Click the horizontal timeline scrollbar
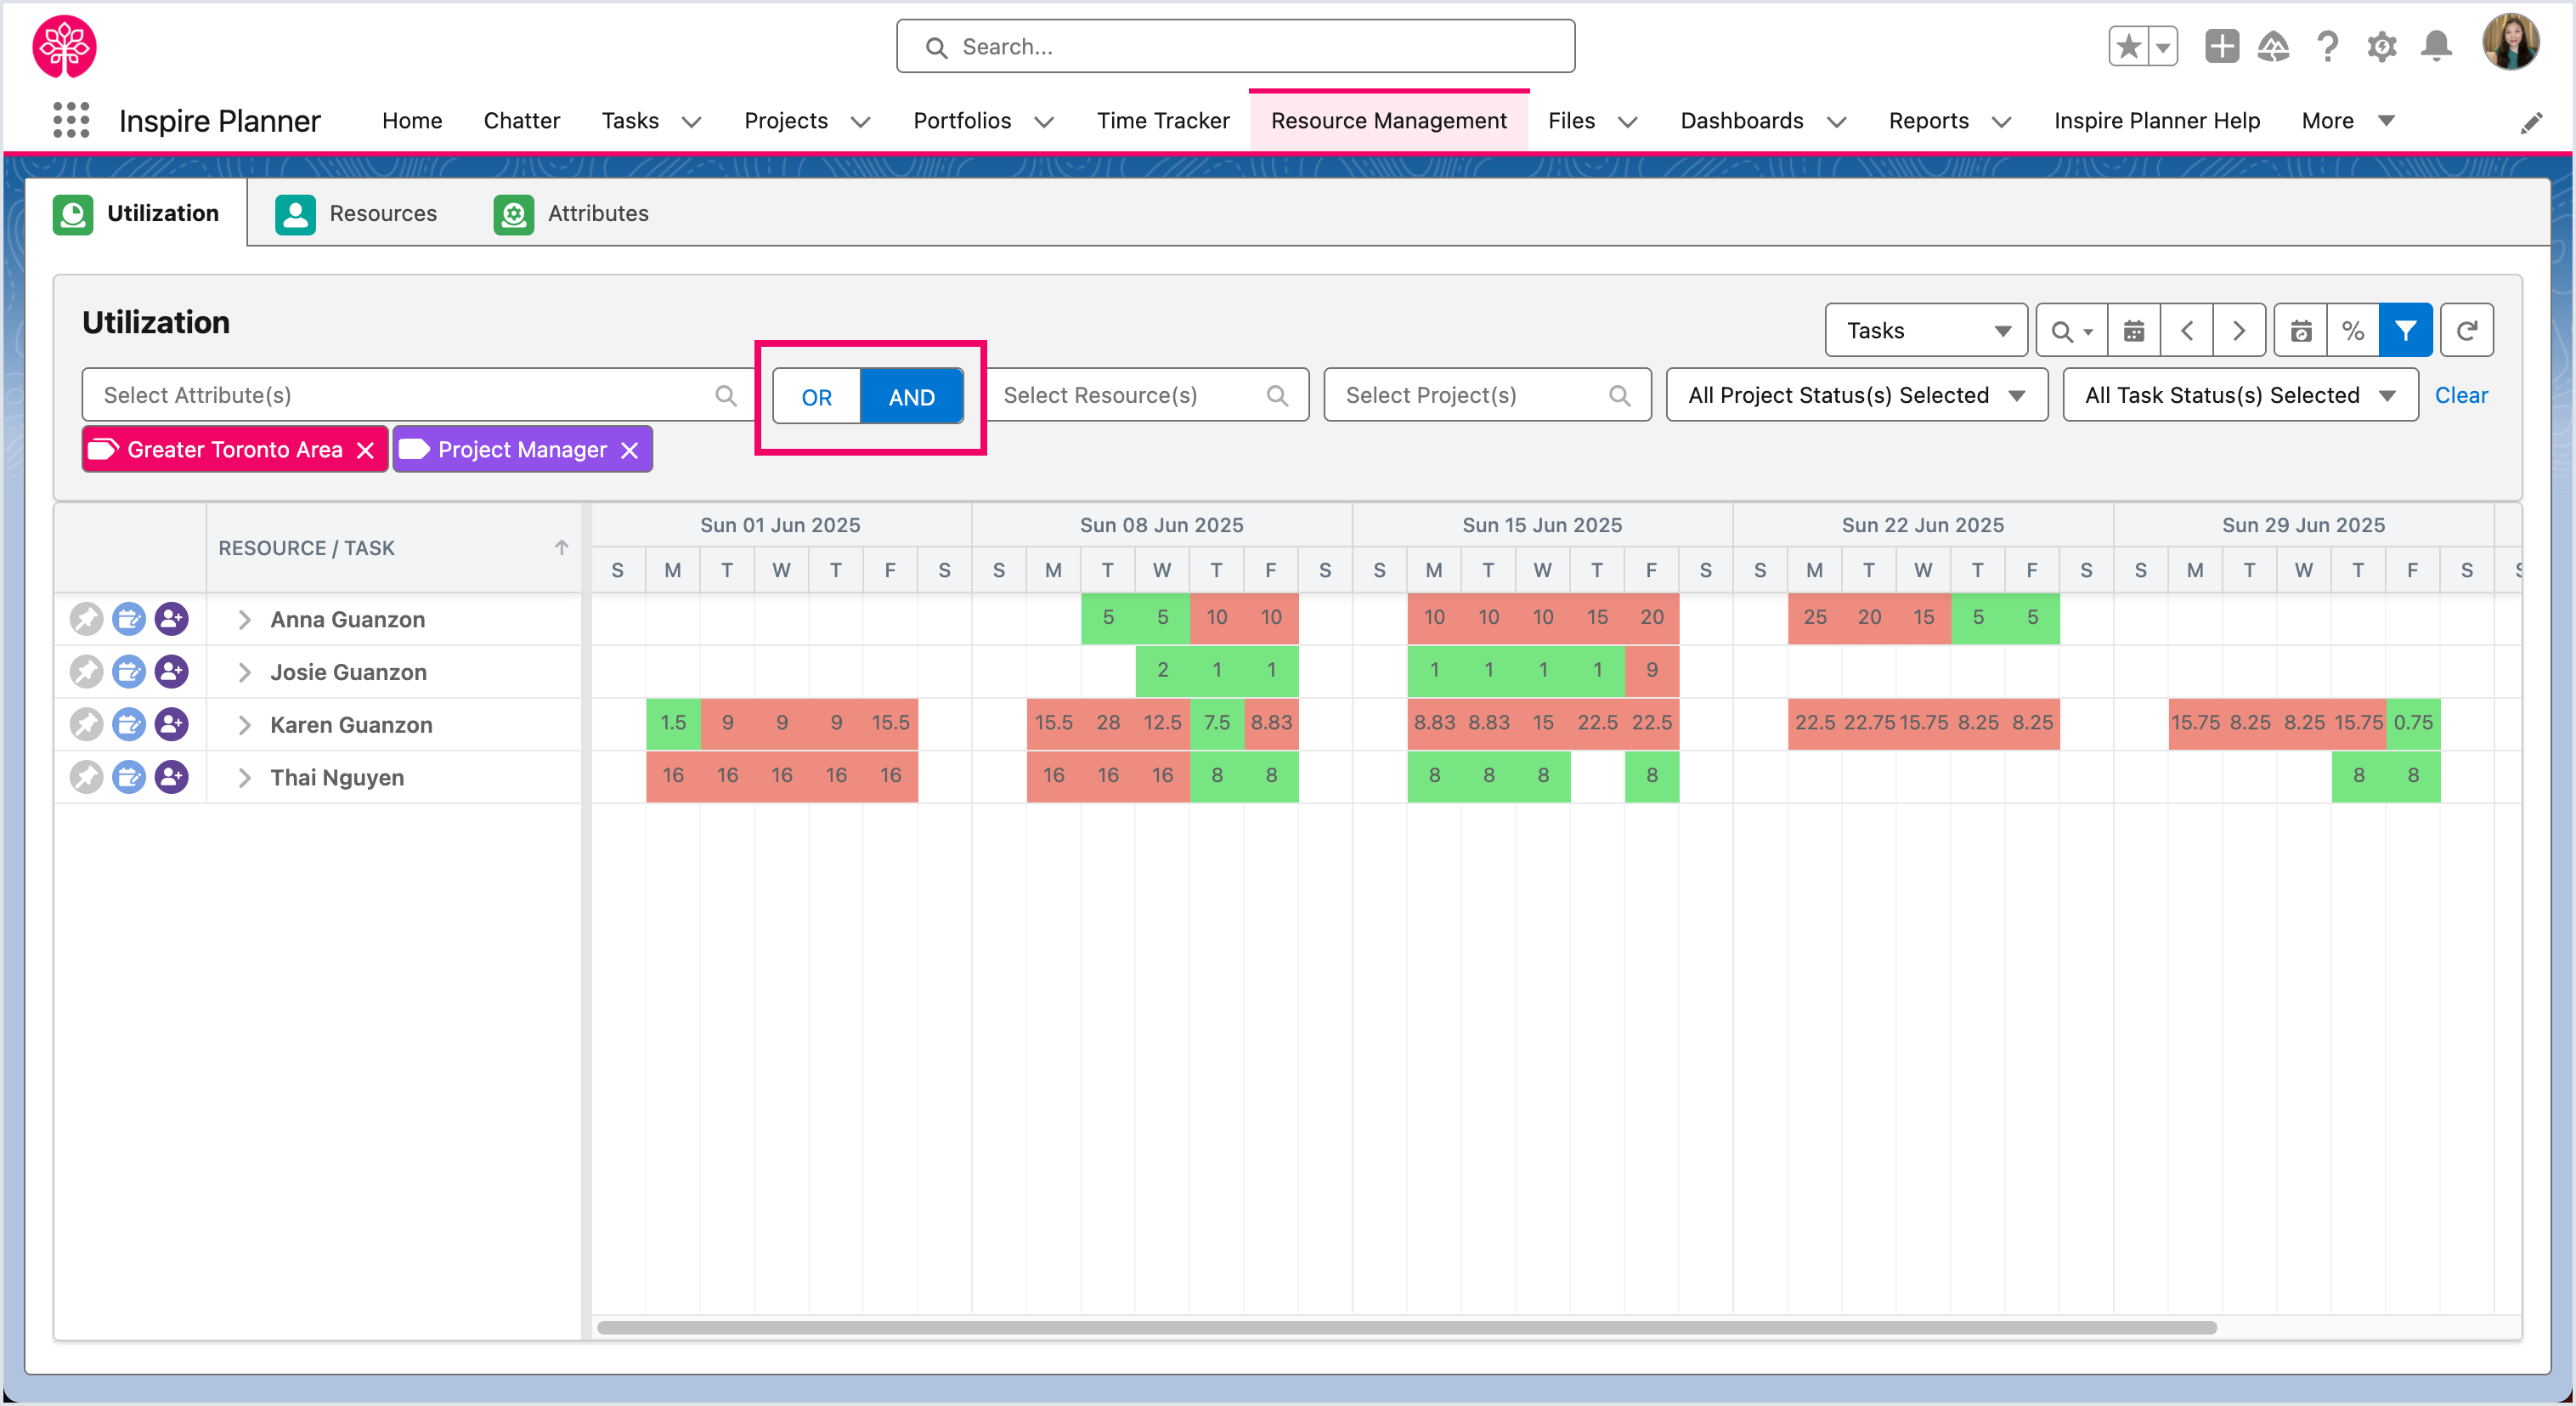Screen dimensions: 2576x1406 [1406, 1327]
